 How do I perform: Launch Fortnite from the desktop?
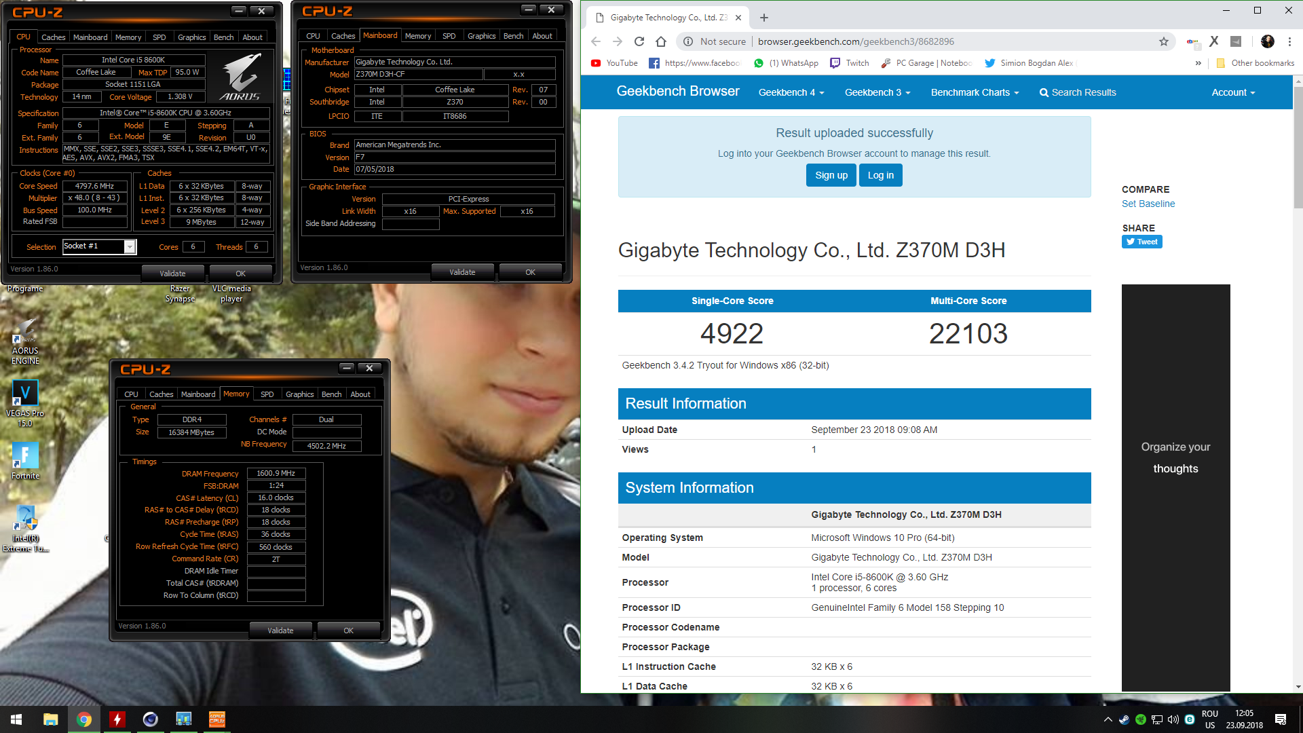coord(25,461)
